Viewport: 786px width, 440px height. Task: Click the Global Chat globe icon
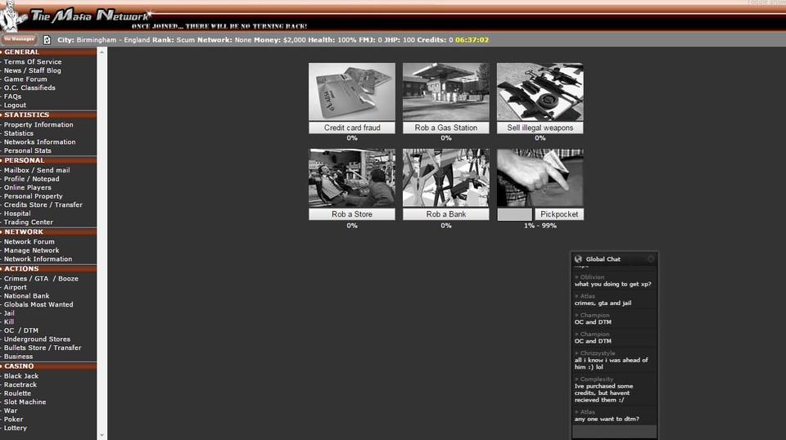(578, 259)
